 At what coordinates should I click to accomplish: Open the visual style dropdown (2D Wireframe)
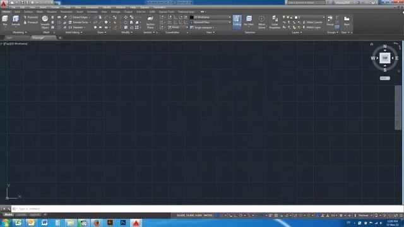click(210, 17)
